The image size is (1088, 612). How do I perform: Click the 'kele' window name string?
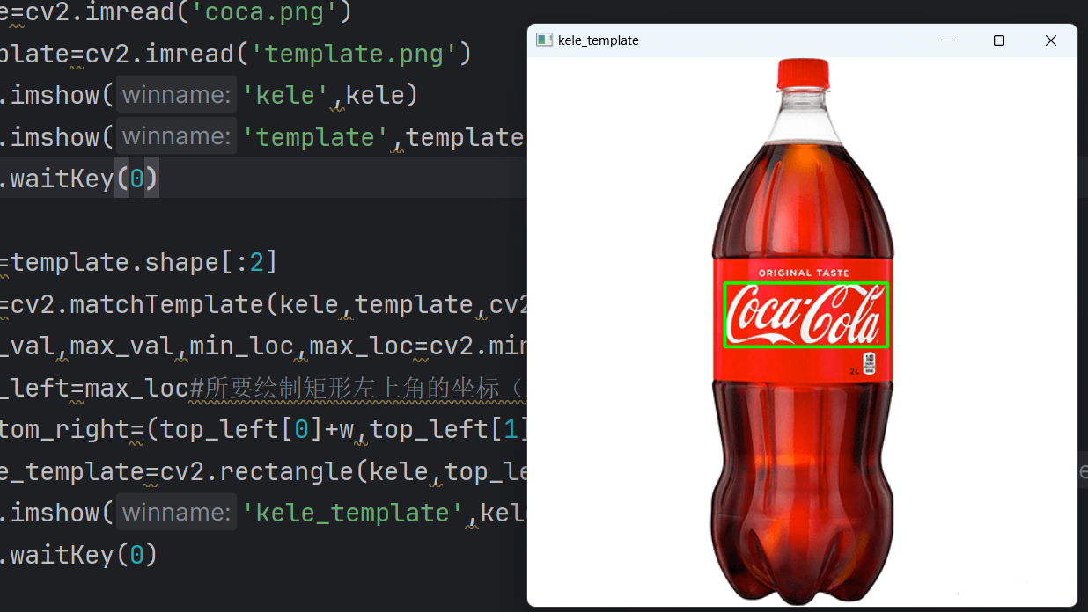pyautogui.click(x=286, y=95)
